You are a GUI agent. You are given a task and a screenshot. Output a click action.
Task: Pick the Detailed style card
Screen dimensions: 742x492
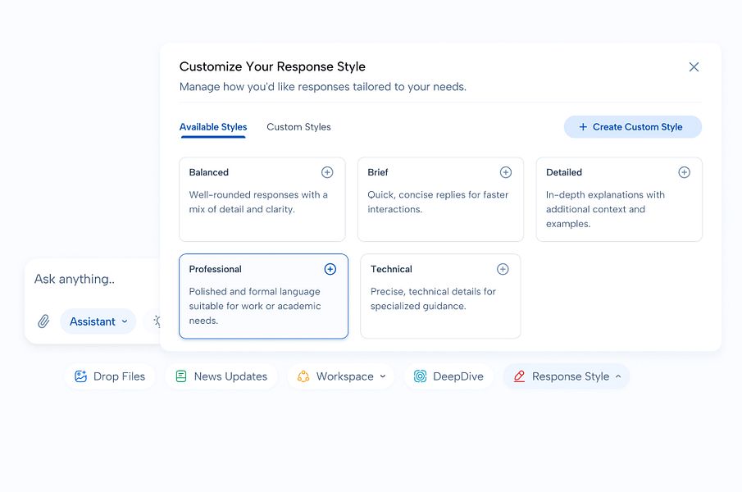point(618,209)
